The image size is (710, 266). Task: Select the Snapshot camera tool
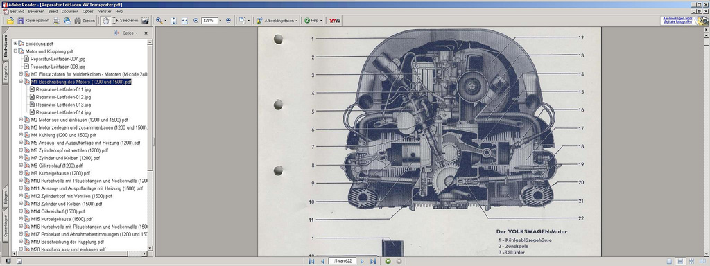[145, 21]
